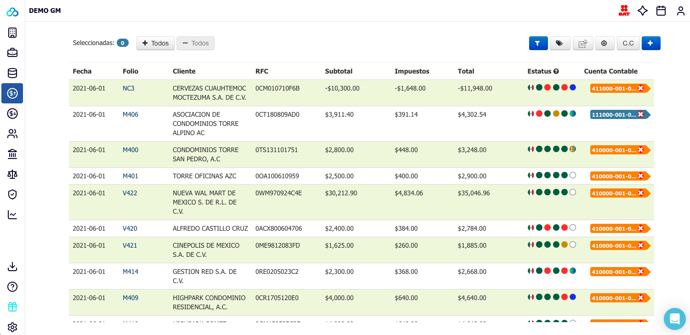
Task: Open the SAT icon in the header
Action: point(624,11)
